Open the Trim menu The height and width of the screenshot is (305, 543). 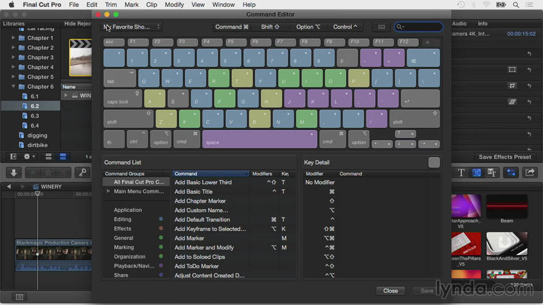[x=111, y=4]
